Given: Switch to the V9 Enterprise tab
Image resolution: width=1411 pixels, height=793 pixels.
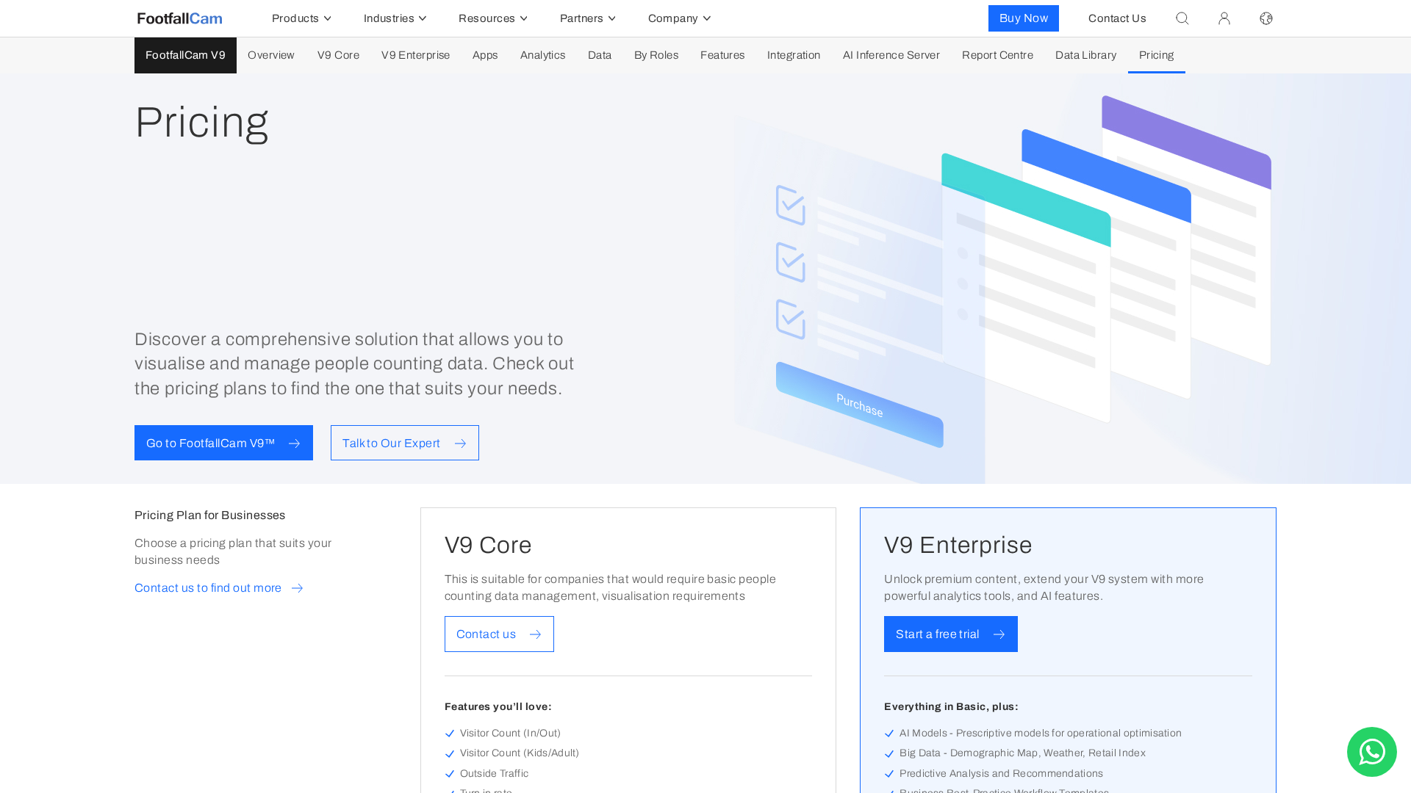Looking at the screenshot, I should [x=415, y=55].
